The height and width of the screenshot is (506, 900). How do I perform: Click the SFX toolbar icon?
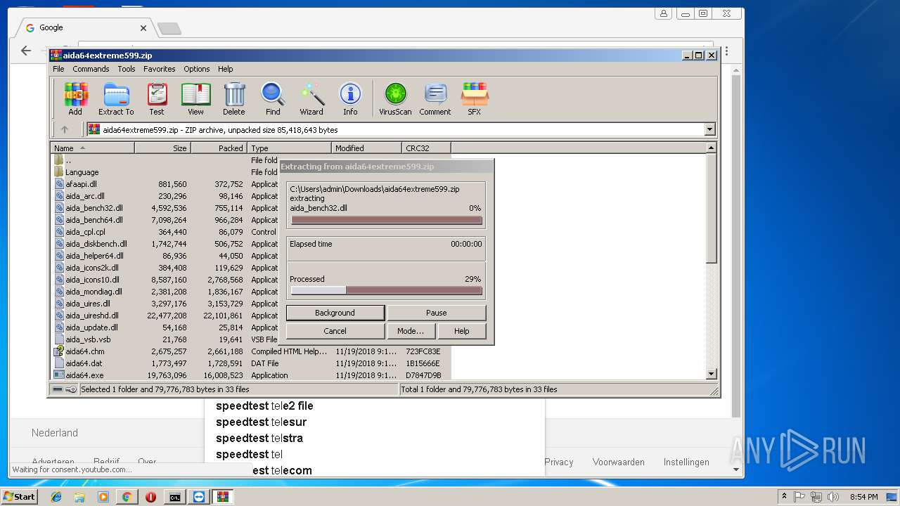(x=475, y=99)
